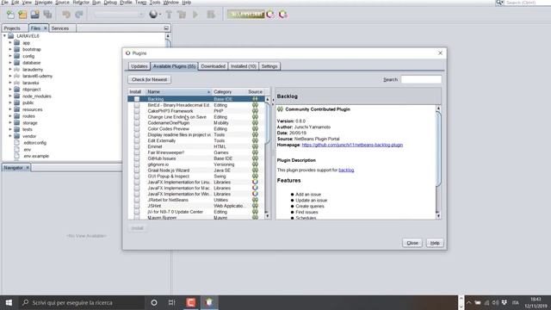The height and width of the screenshot is (310, 551).
Task: Collapse the LARAVEL6 root node
Action: pos(4,36)
